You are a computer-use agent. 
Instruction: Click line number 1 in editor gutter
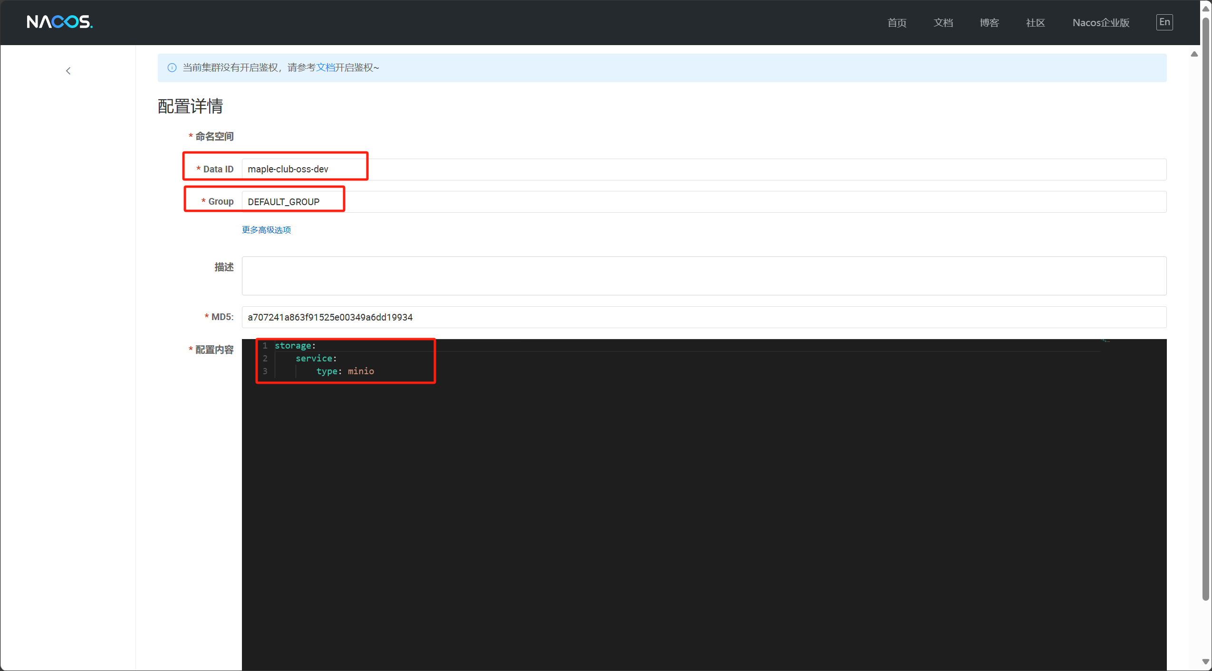click(265, 346)
